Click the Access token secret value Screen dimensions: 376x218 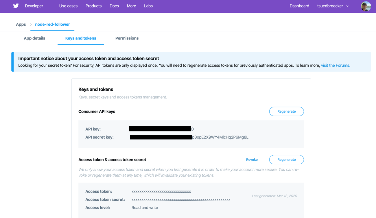(181, 200)
